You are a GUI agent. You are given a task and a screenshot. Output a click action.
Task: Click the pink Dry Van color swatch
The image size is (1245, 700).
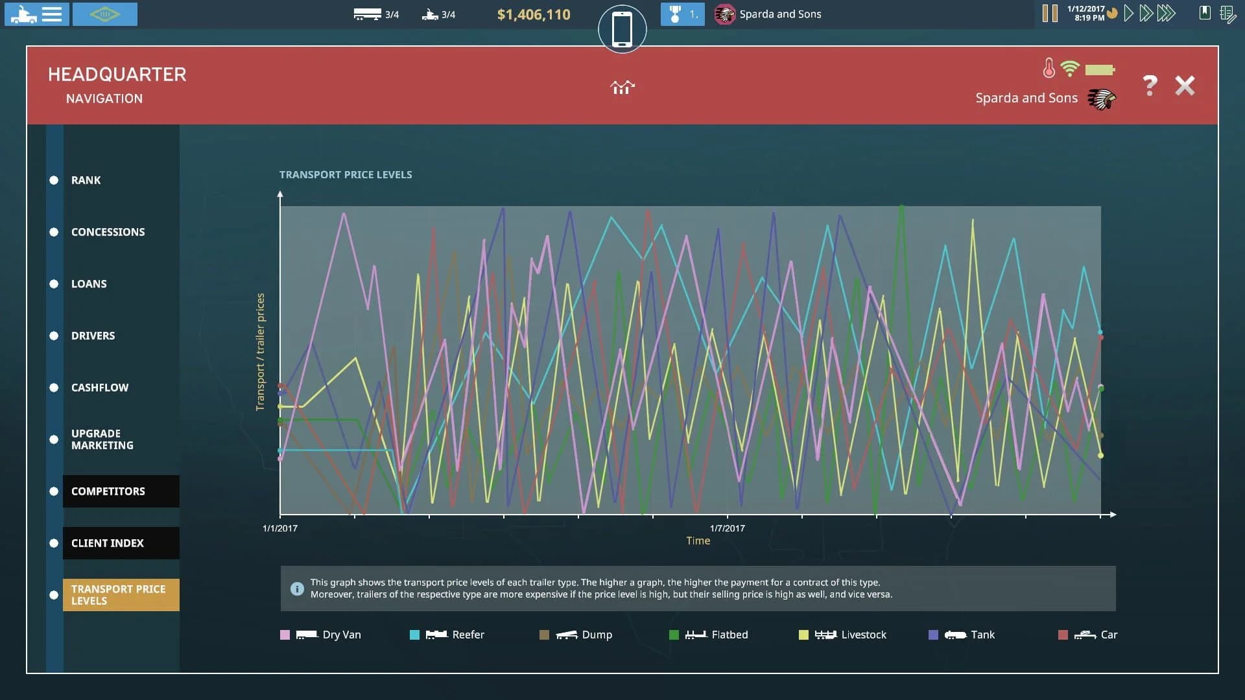285,635
